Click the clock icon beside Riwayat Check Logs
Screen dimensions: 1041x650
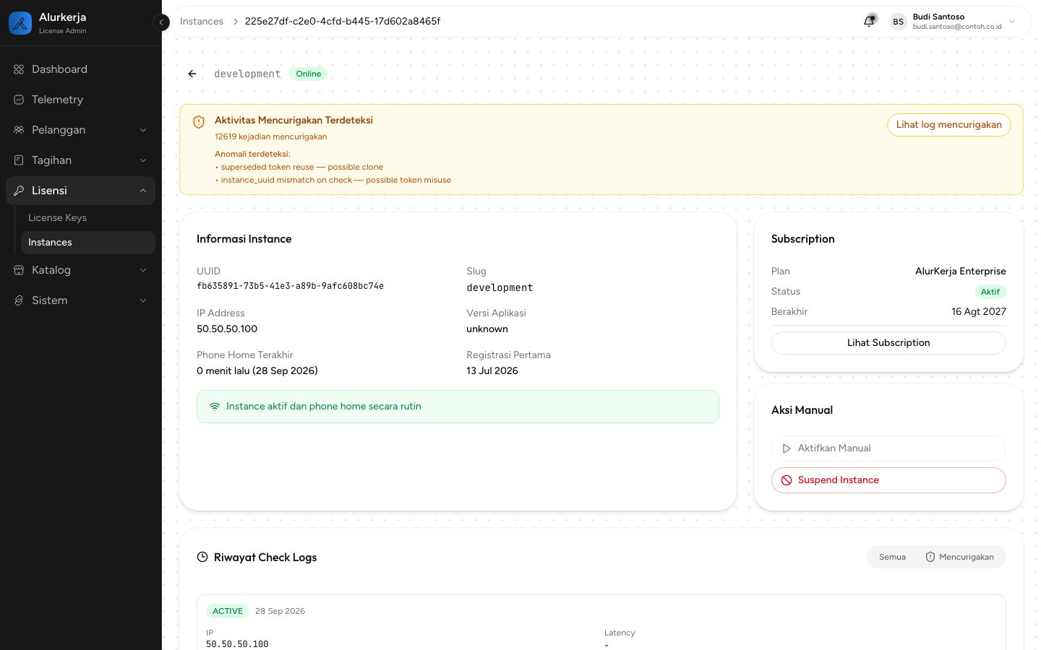202,557
